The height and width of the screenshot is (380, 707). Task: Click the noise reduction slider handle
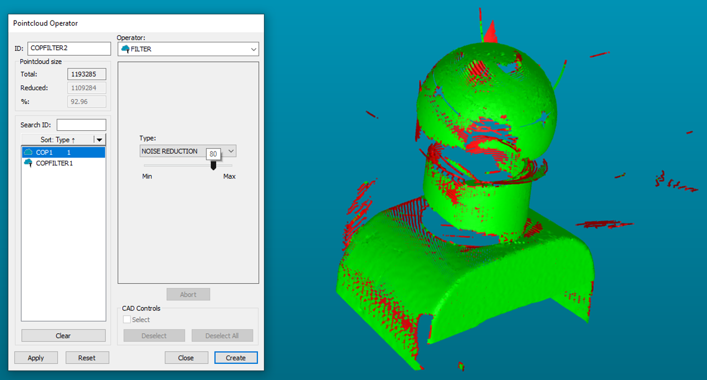point(213,166)
